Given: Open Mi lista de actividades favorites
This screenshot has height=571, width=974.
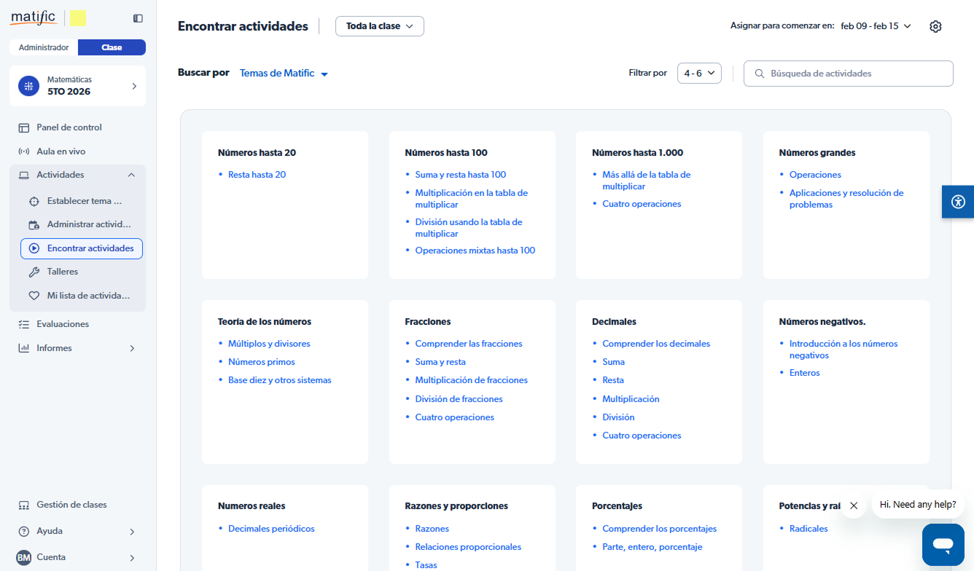Looking at the screenshot, I should [88, 296].
